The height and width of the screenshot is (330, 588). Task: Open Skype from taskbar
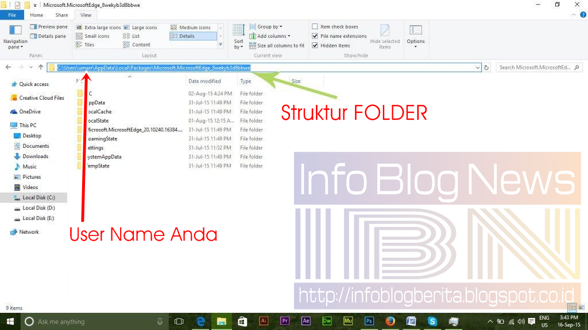coord(432,321)
